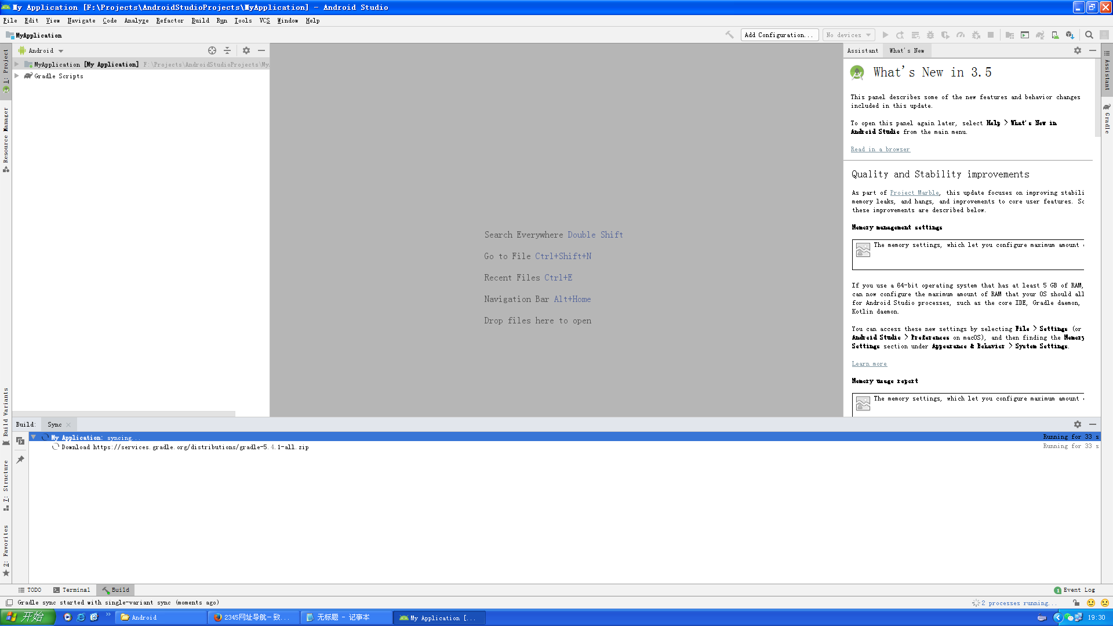Toggle the Resource Manager side tool window

(x=6, y=139)
